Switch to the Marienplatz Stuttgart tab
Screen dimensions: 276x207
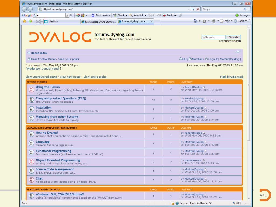pos(99,22)
